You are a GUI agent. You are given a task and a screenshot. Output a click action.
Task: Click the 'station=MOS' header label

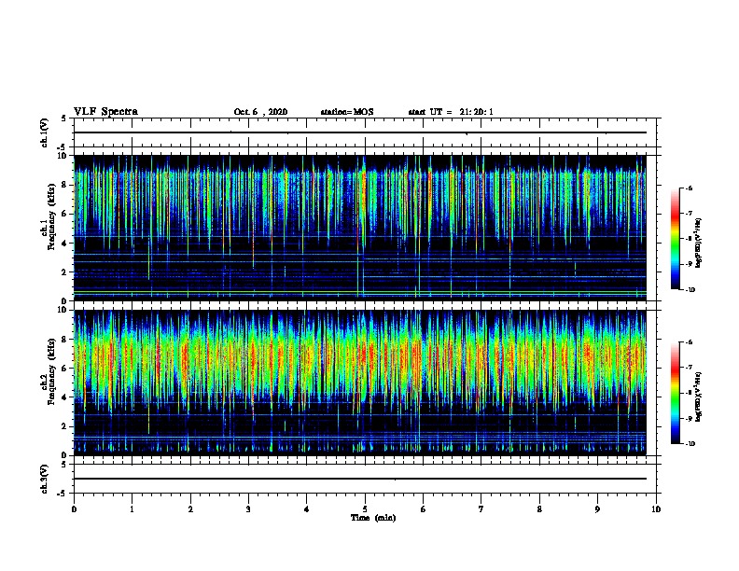[347, 112]
